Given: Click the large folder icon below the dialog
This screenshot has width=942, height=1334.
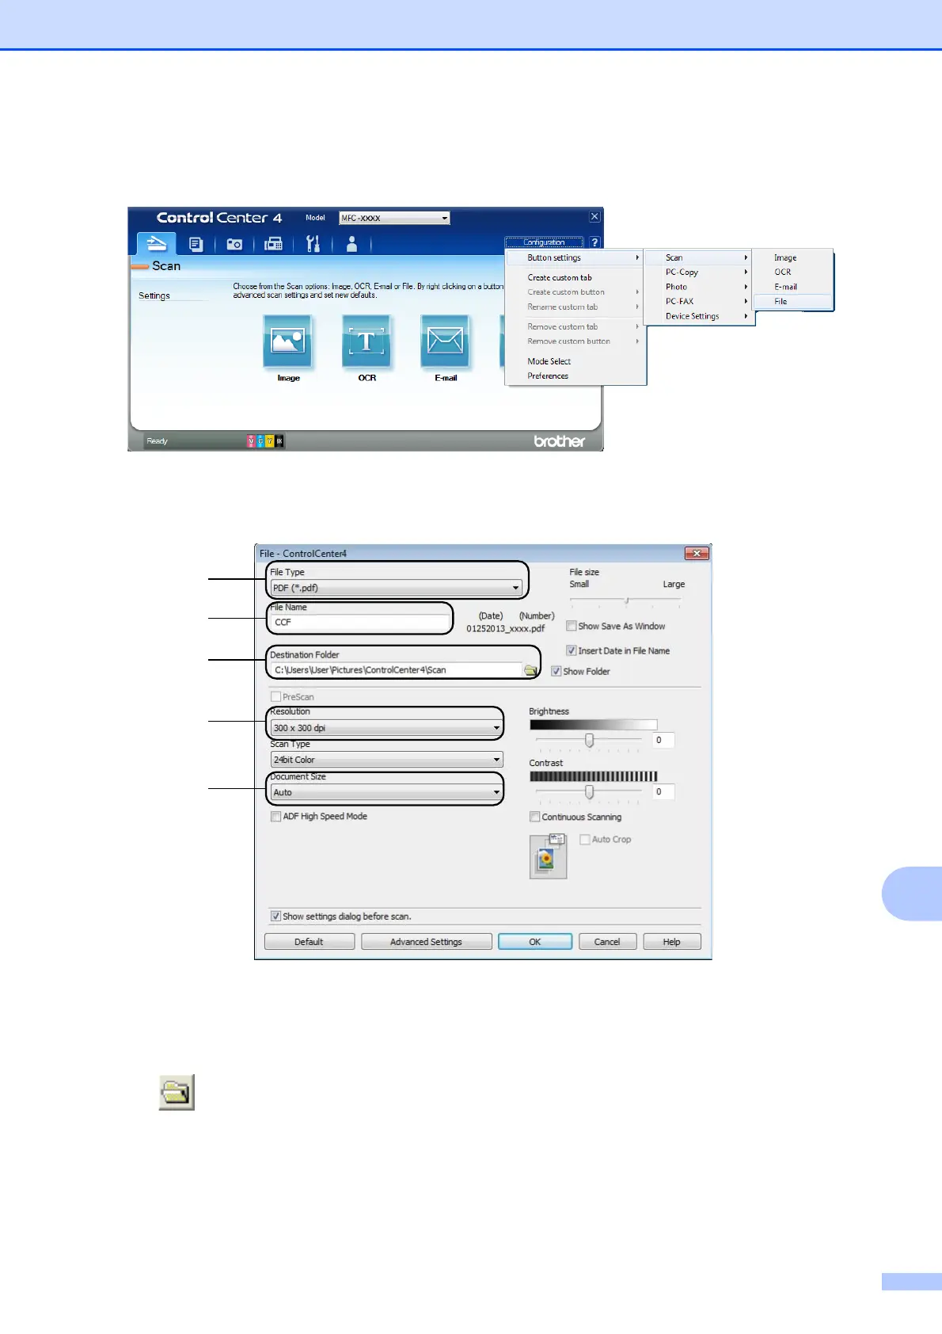Looking at the screenshot, I should pyautogui.click(x=177, y=1092).
